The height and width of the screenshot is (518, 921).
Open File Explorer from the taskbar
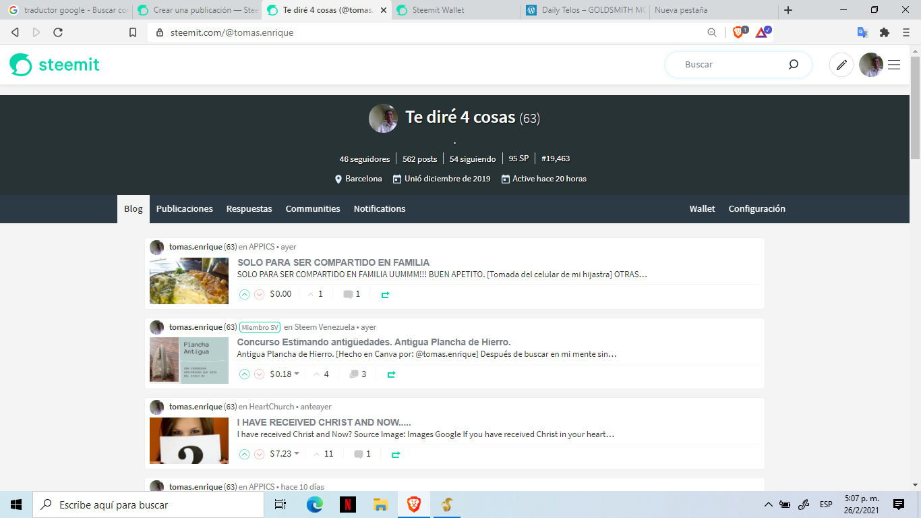[380, 505]
